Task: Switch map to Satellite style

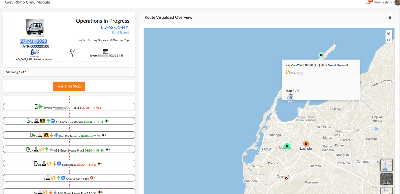Action: pos(386,179)
